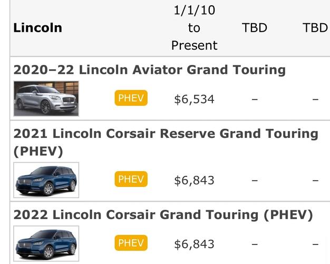The width and height of the screenshot is (330, 264).
Task: Click the 2021 blue Corsair Reserve thumbnail
Action: click(x=46, y=180)
